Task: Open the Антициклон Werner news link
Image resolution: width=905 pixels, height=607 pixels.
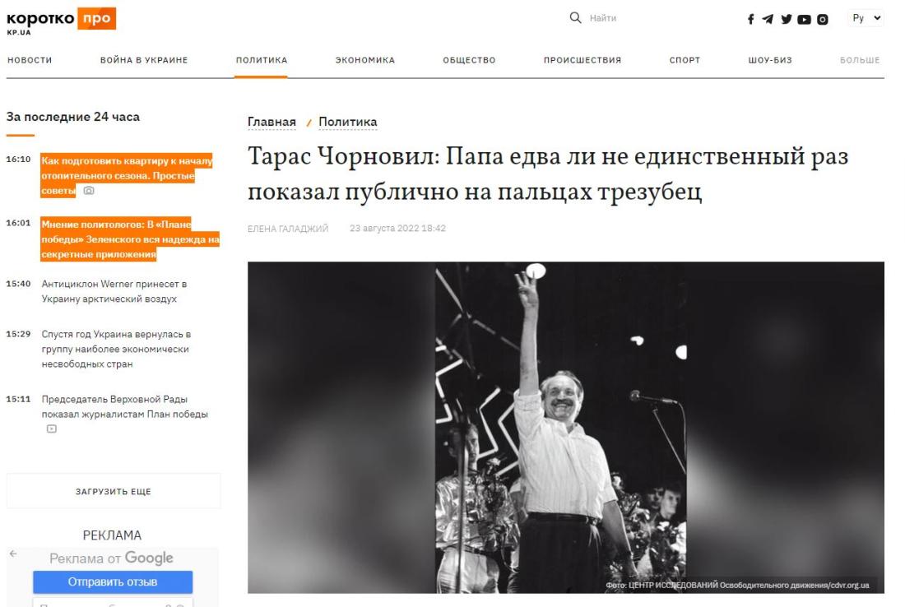Action: 114,291
